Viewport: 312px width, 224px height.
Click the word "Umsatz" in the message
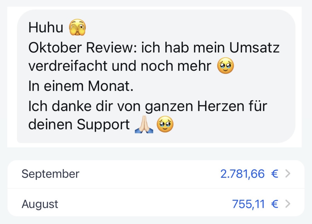tap(254, 48)
